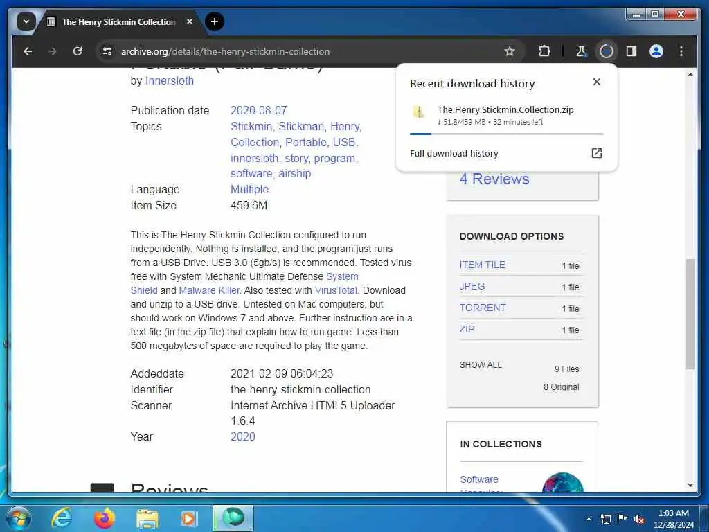709x532 pixels.
Task: Close the Henry Stickmin Collection tab
Action: (190, 21)
